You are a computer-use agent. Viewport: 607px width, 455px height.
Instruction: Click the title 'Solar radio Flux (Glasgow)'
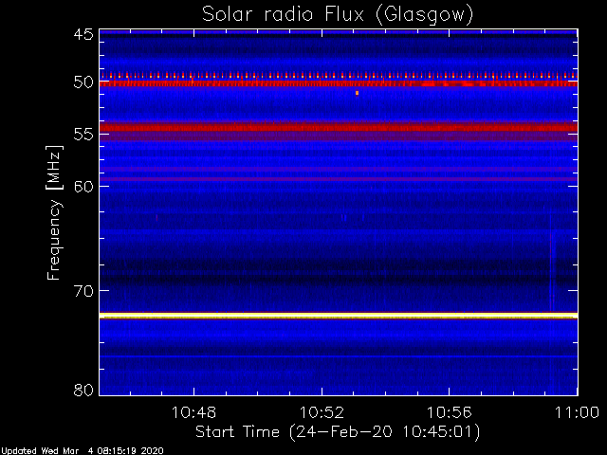coord(338,15)
